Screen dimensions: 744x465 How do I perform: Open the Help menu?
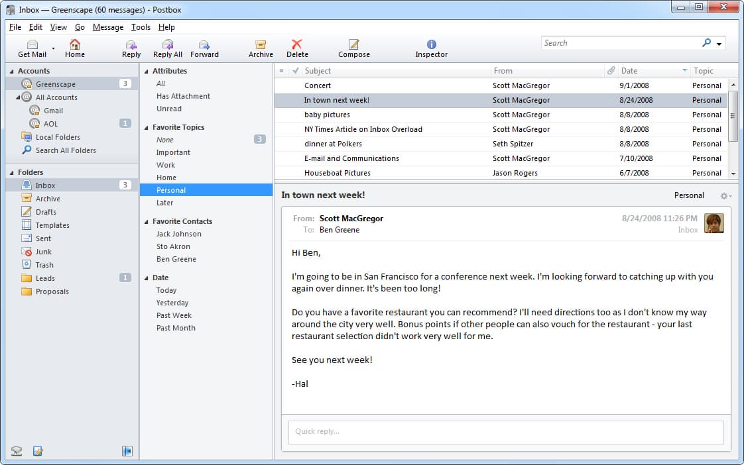click(x=166, y=27)
